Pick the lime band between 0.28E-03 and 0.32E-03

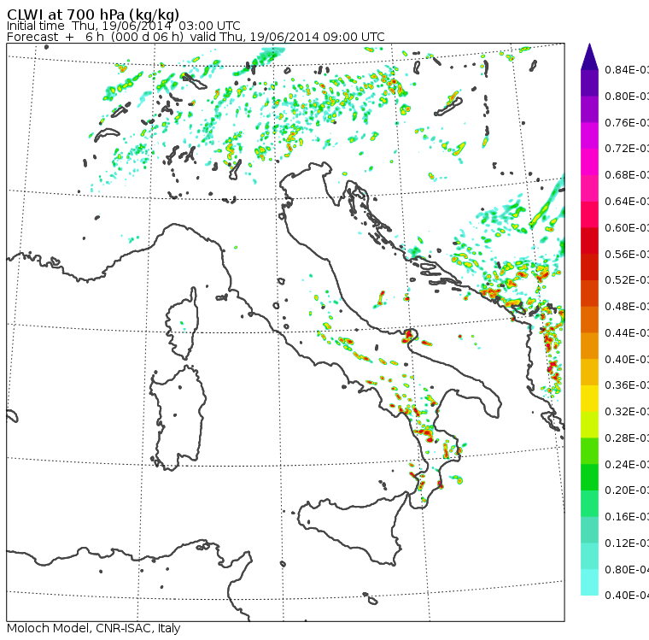click(x=590, y=425)
